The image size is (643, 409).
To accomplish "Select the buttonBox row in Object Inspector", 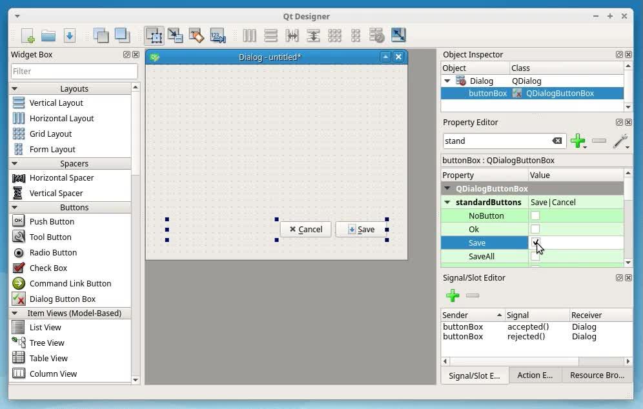I will pyautogui.click(x=532, y=94).
